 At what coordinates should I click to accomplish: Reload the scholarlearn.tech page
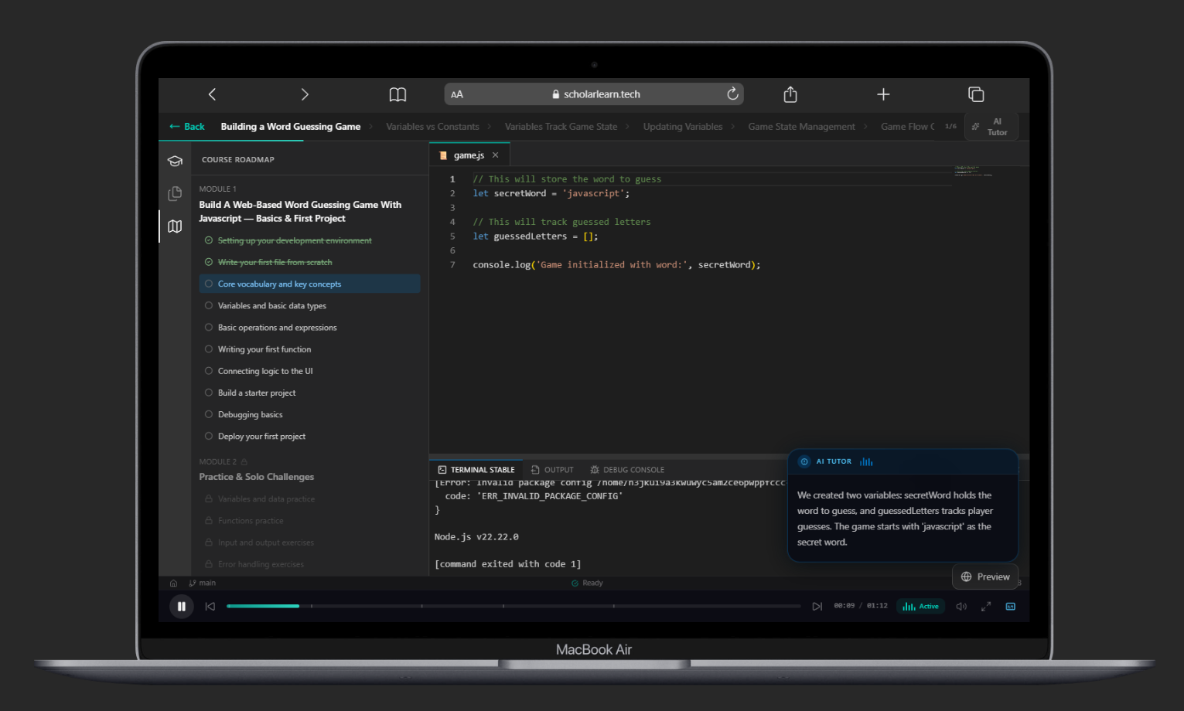732,94
